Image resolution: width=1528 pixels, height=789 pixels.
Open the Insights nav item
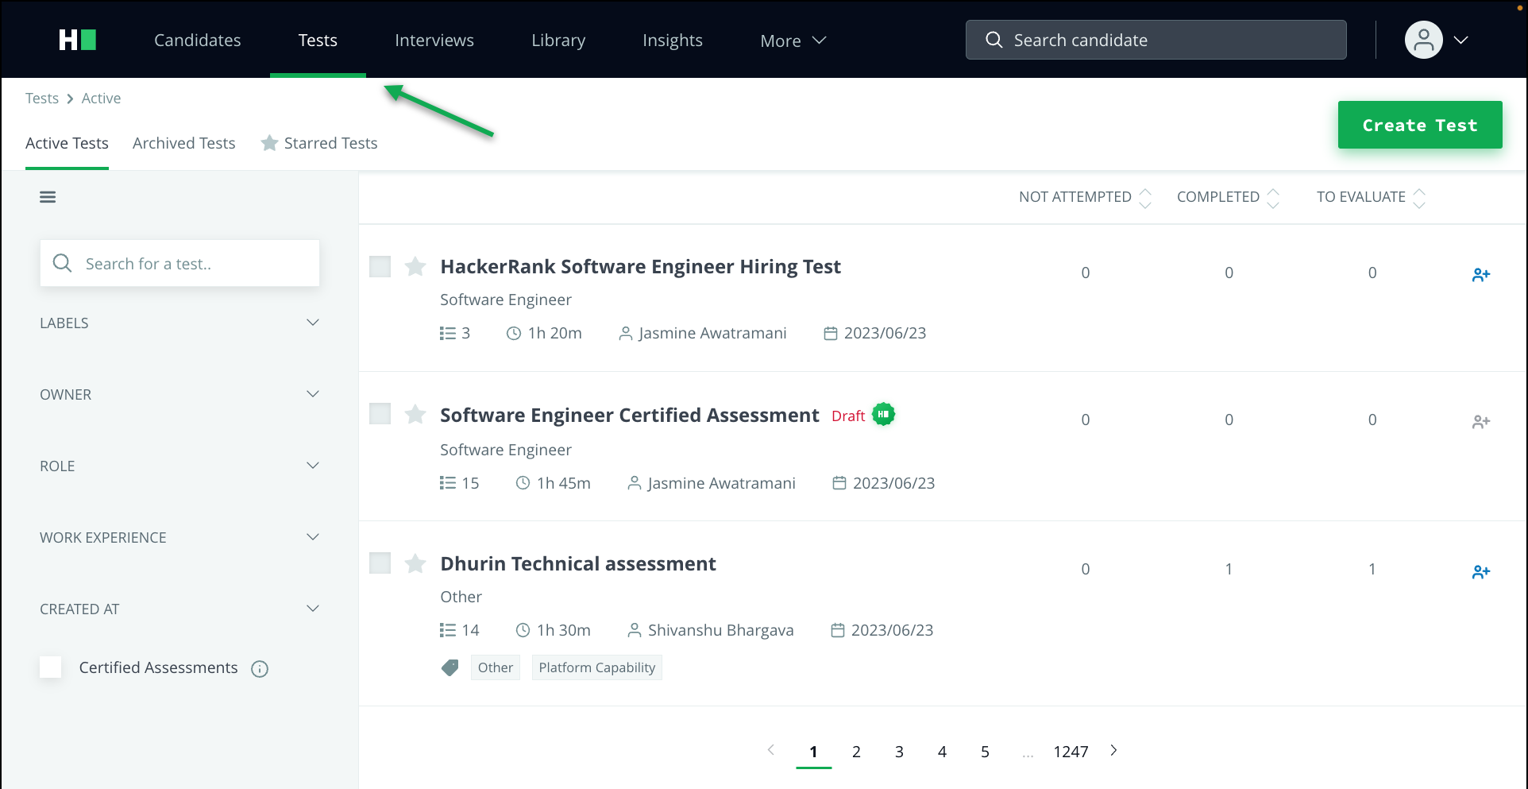[673, 40]
